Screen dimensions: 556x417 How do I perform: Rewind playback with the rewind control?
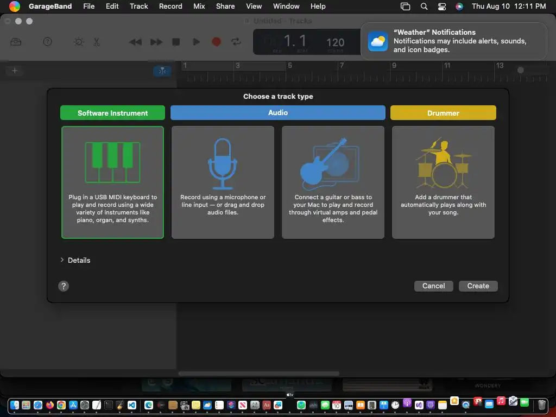click(135, 42)
